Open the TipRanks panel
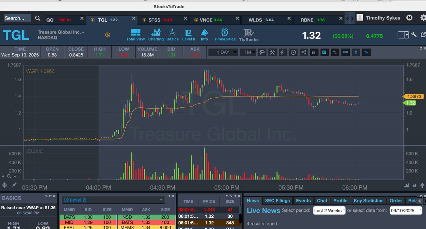Image resolution: width=426 pixels, height=229 pixels. click(248, 34)
